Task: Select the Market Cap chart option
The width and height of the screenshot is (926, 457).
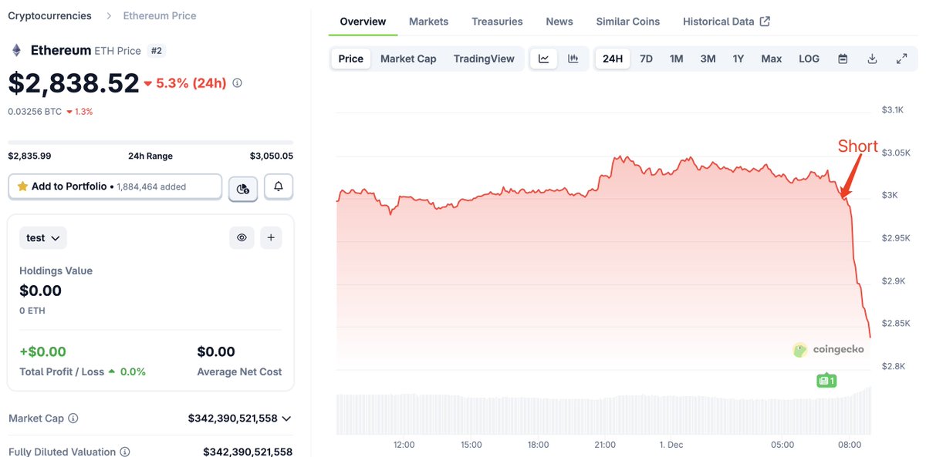Action: tap(408, 58)
